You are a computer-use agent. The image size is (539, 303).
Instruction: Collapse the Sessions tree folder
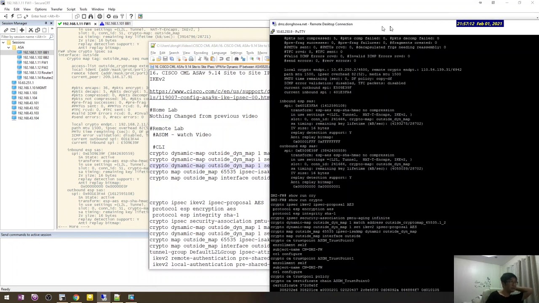pos(3,43)
